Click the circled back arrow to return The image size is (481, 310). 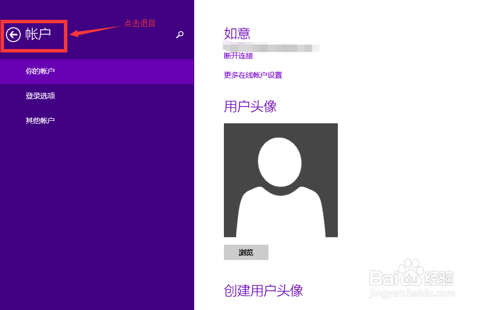tap(13, 35)
